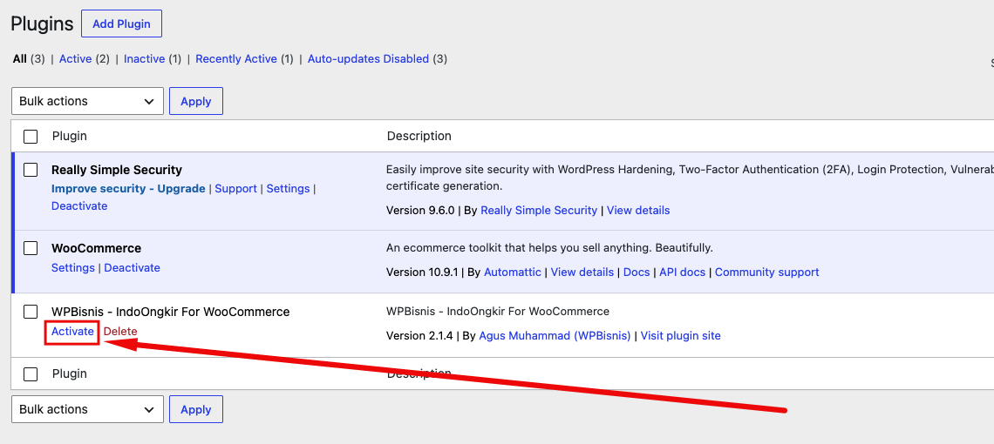
Task: Open the Really Simple Security author link
Action: point(539,211)
